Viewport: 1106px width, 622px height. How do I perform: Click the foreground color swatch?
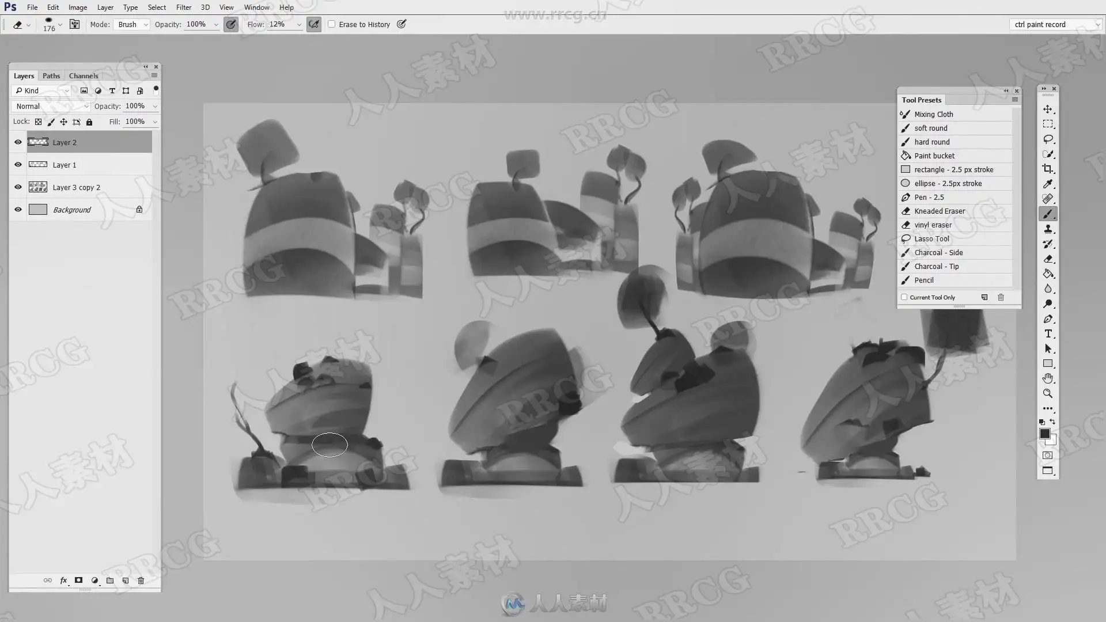pos(1044,434)
